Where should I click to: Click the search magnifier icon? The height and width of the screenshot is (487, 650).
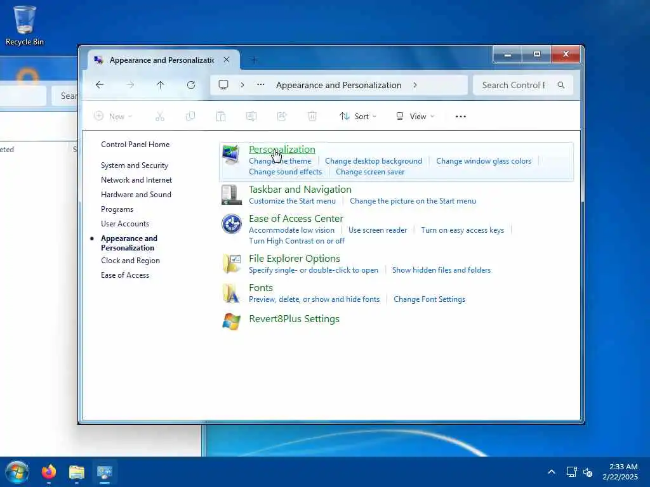pyautogui.click(x=561, y=85)
